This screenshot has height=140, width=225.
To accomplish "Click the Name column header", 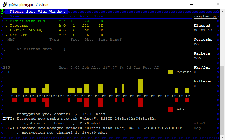I will [14, 16].
